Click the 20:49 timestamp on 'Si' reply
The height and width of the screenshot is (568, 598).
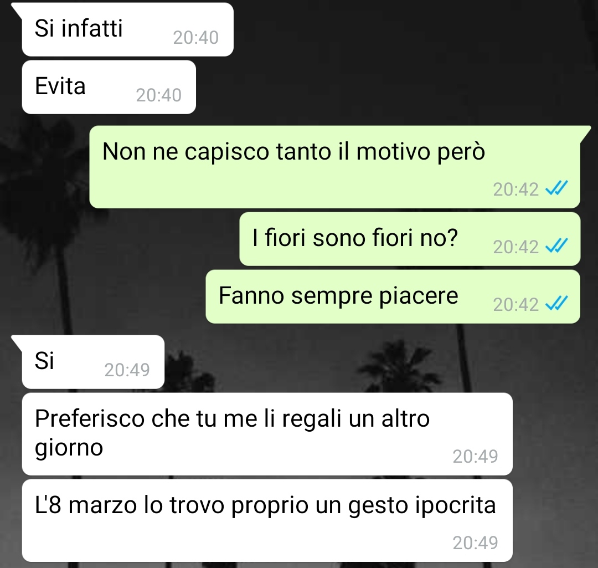(x=127, y=370)
